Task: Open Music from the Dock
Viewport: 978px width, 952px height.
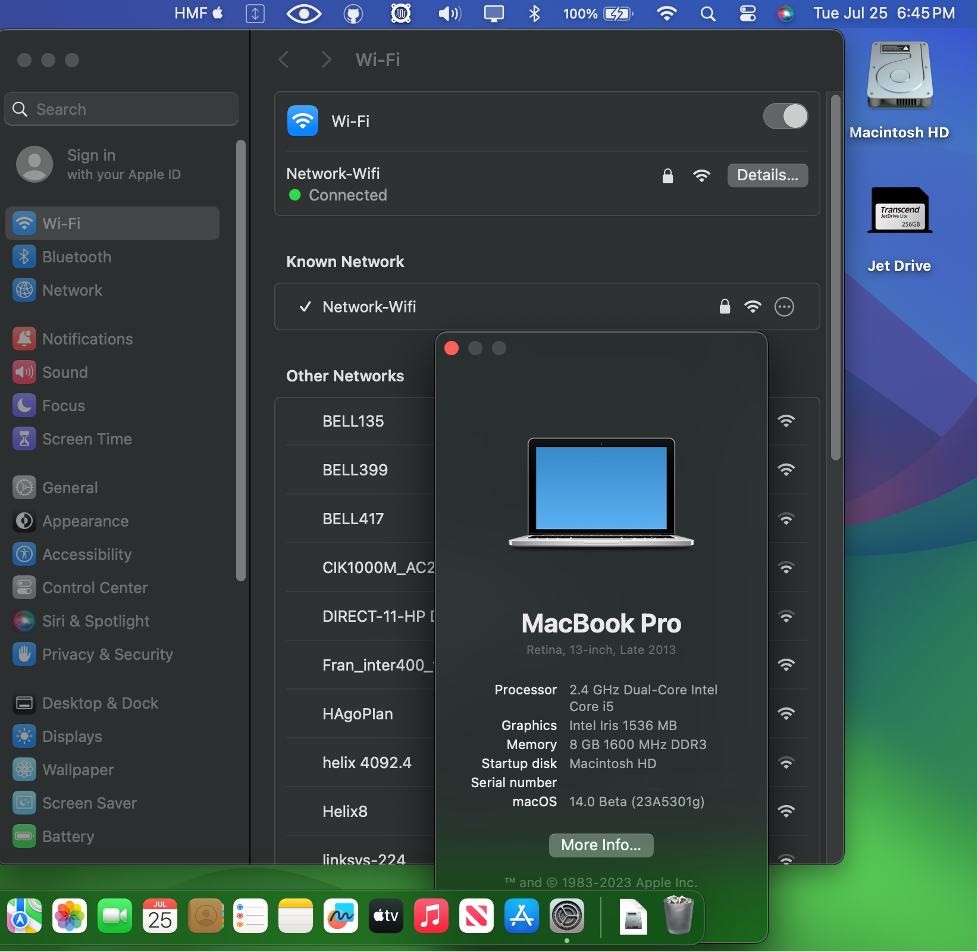Action: (431, 915)
